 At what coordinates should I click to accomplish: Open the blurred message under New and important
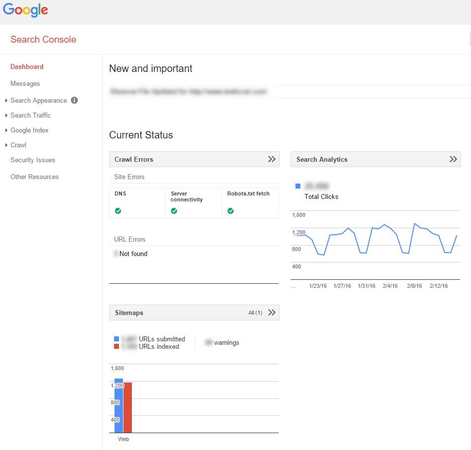[x=188, y=91]
